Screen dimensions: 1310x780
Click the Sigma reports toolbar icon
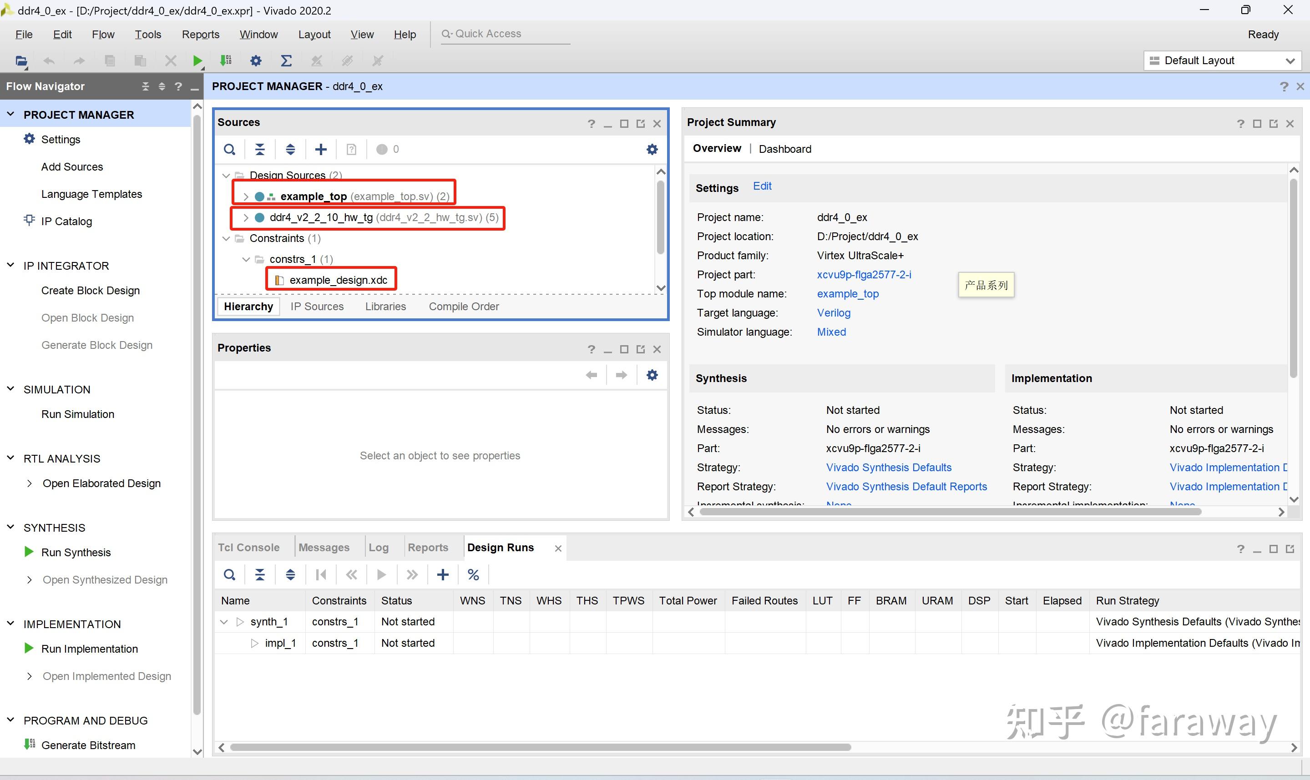click(286, 61)
